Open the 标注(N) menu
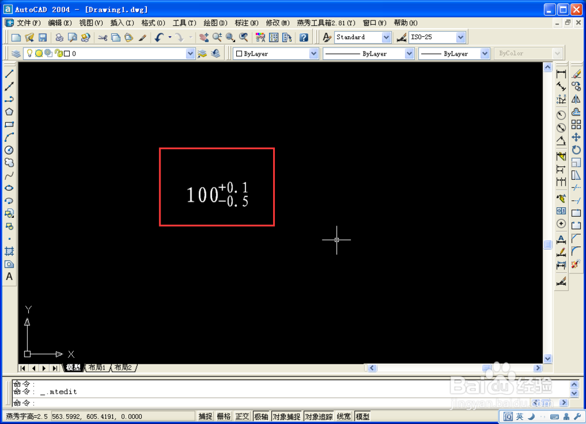 (x=247, y=23)
